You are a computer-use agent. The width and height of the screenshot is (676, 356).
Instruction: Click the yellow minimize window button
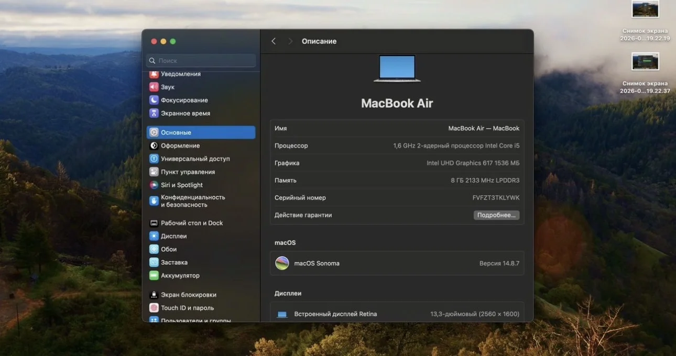(163, 41)
